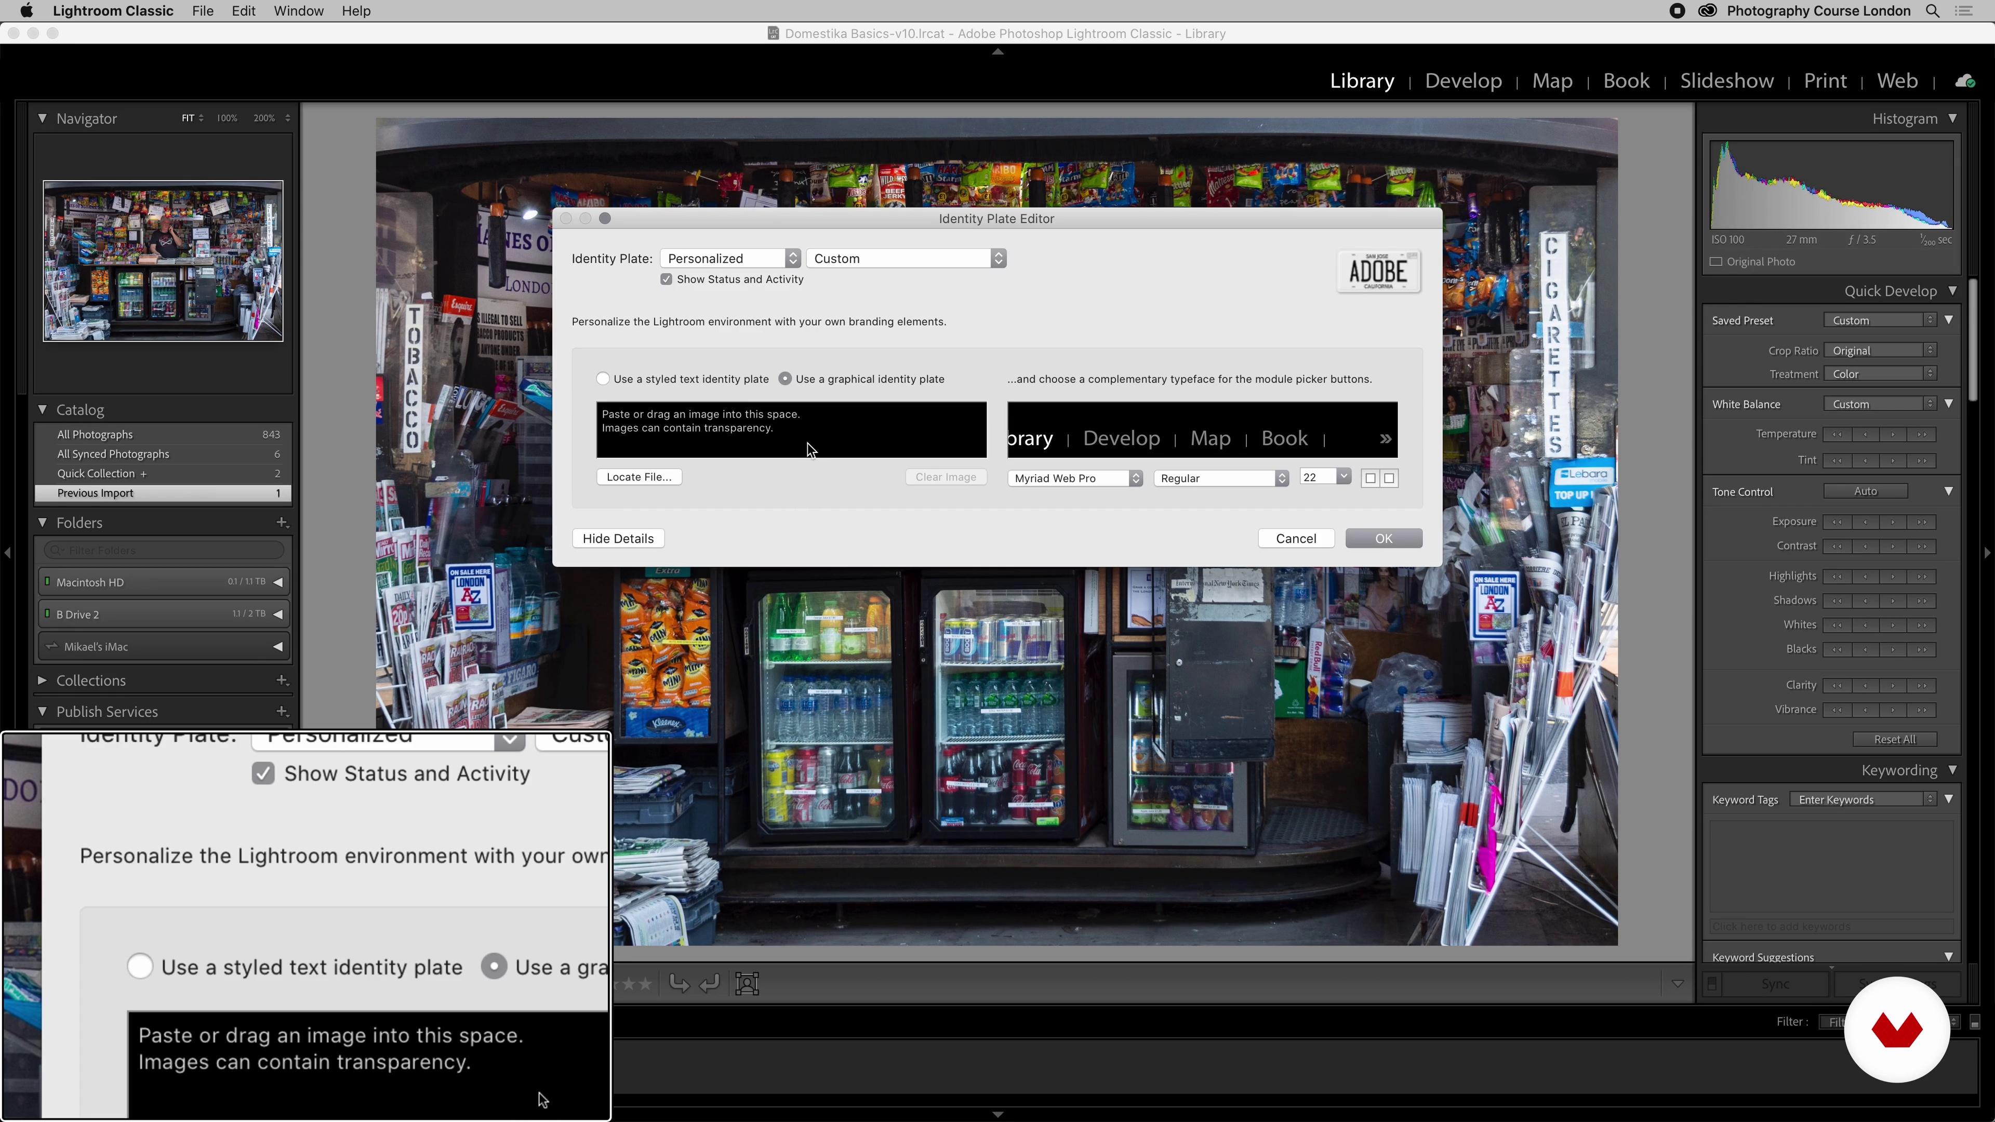Screen dimensions: 1995x1122
Task: Cancel the Identity Plate Editor
Action: tap(1296, 539)
